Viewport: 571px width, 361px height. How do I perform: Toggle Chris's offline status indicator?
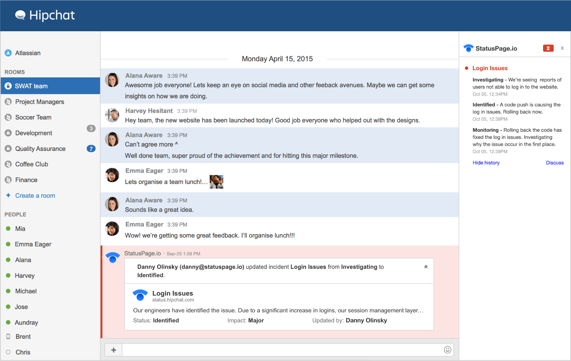[8, 352]
